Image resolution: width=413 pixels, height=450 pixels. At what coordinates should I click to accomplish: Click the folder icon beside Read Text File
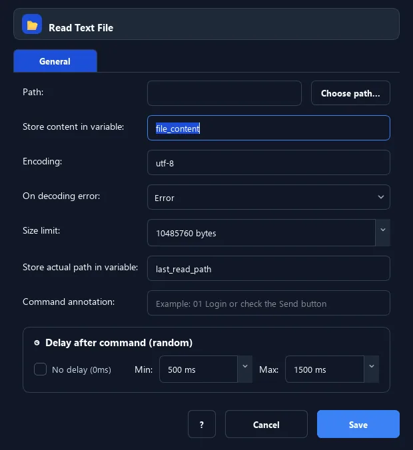click(32, 25)
